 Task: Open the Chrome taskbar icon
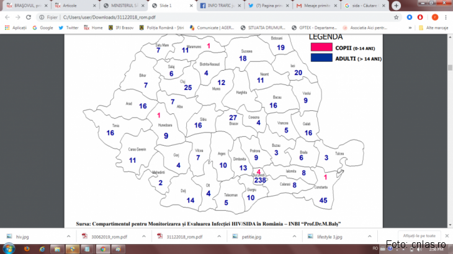(x=103, y=249)
